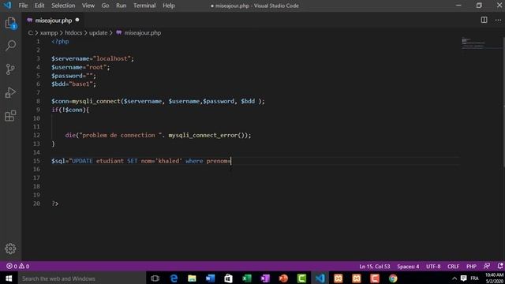Click the closing ?> PHP tag
Image resolution: width=505 pixels, height=284 pixels.
click(55, 204)
